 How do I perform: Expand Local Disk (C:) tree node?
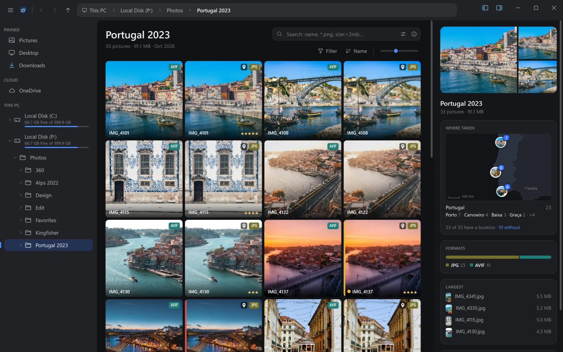click(x=10, y=120)
